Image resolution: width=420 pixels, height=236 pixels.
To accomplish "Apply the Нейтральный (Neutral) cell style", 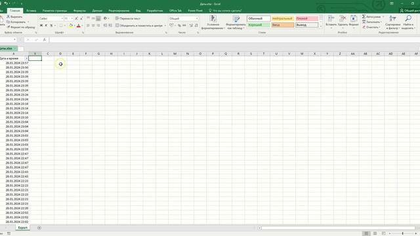I will (x=283, y=18).
